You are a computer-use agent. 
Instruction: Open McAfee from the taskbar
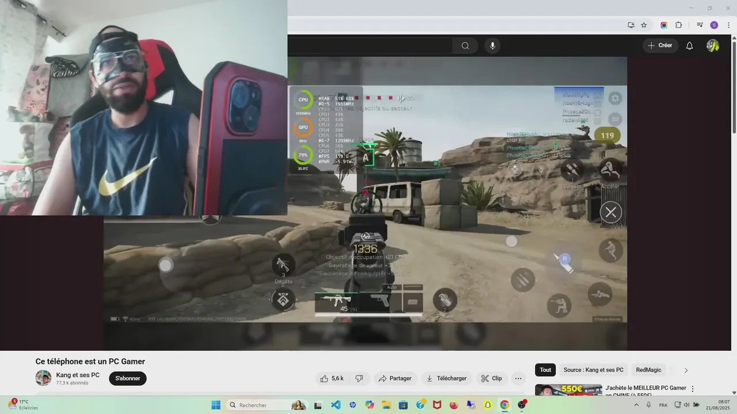coord(437,405)
